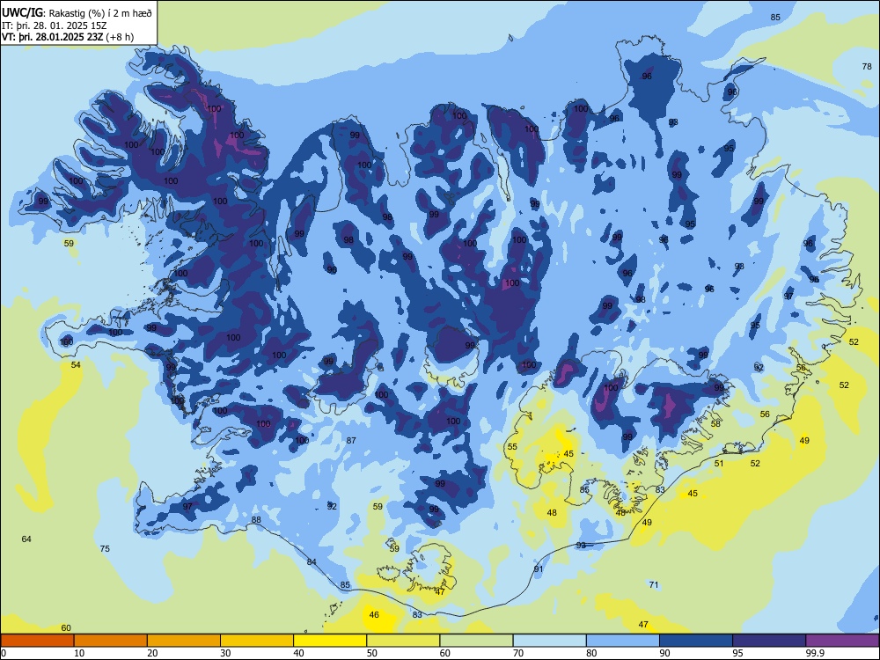The width and height of the screenshot is (880, 660).
Task: Click the map value 54
Action: (x=76, y=365)
